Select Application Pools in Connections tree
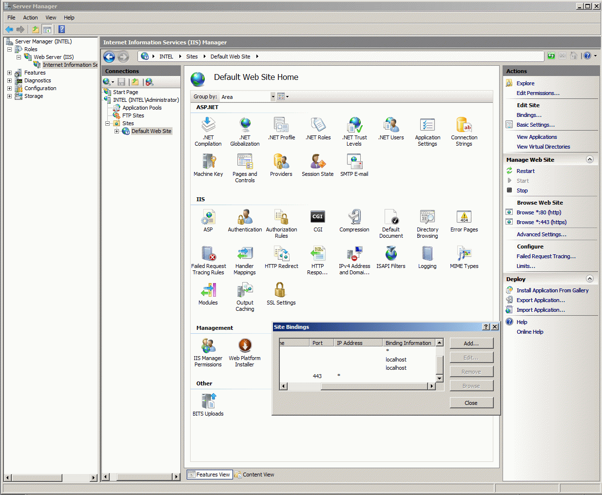Viewport: 602px width, 495px height. click(x=142, y=108)
